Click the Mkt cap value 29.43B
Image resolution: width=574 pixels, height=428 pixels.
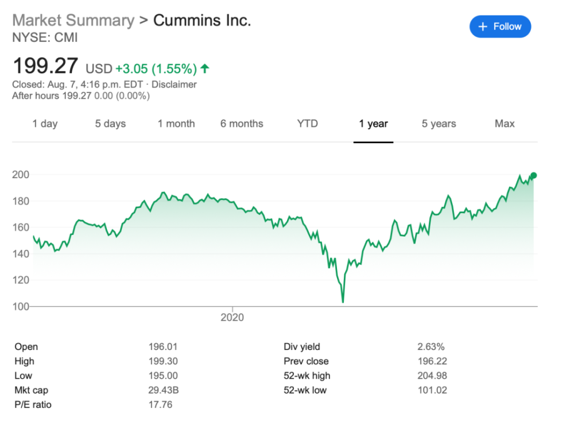163,390
